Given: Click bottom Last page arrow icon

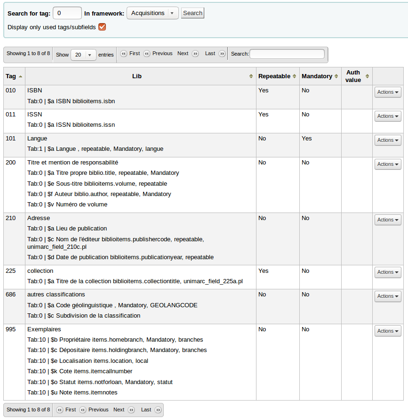Looking at the screenshot, I should (x=158, y=410).
